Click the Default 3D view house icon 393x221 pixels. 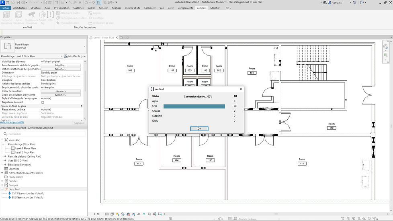pos(86,2)
